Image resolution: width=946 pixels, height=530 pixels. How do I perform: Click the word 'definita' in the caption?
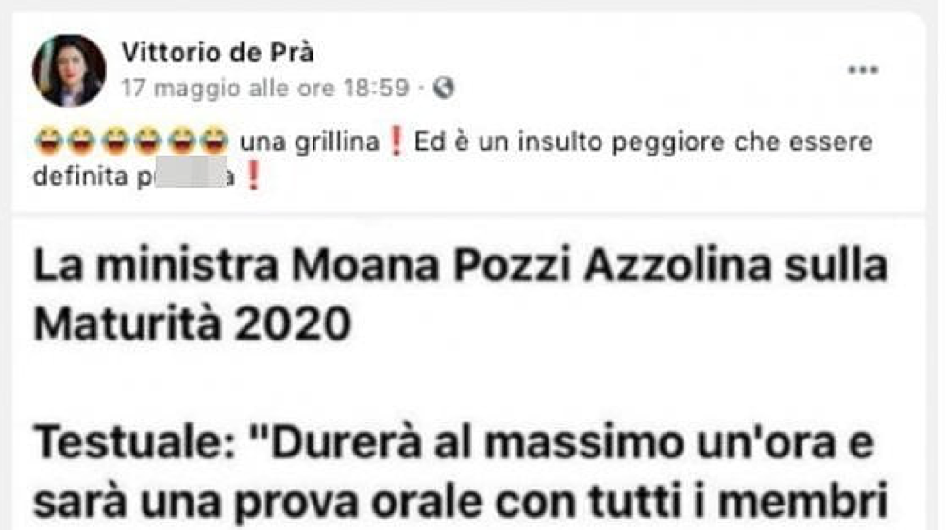[79, 176]
